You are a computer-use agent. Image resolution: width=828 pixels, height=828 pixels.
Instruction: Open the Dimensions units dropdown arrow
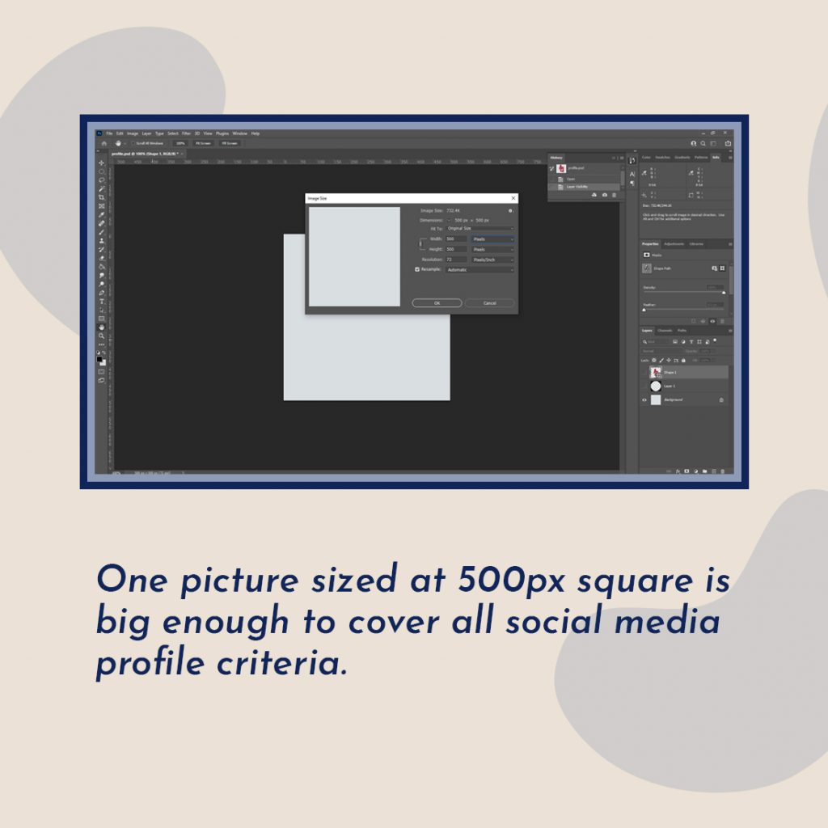pos(449,220)
